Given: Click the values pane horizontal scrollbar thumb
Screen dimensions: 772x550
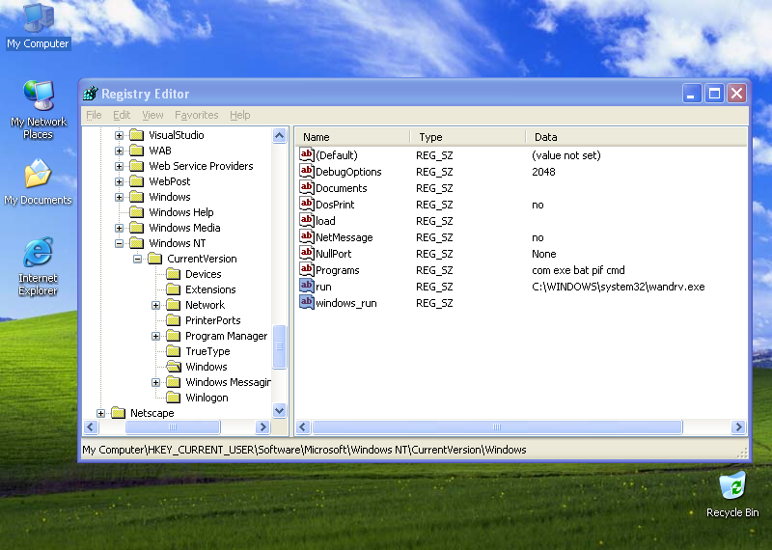Looking at the screenshot, I should [497, 426].
